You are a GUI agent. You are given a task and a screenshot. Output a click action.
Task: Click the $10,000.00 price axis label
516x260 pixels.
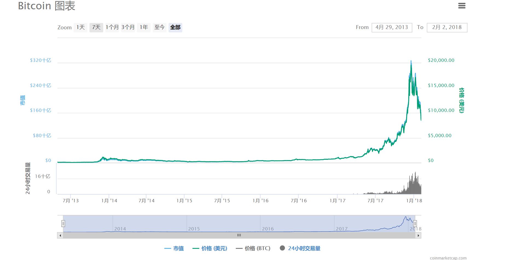[x=441, y=110]
